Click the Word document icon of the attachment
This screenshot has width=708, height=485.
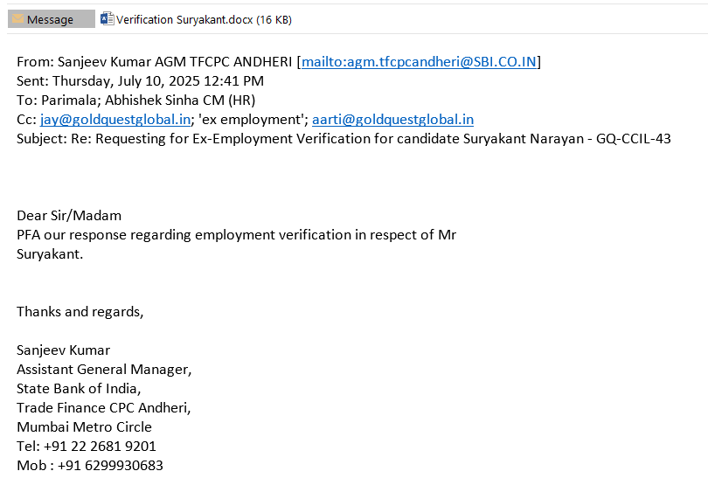[x=108, y=18]
